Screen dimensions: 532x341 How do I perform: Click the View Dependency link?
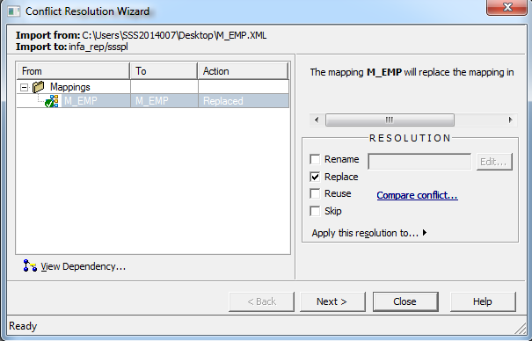tap(84, 266)
